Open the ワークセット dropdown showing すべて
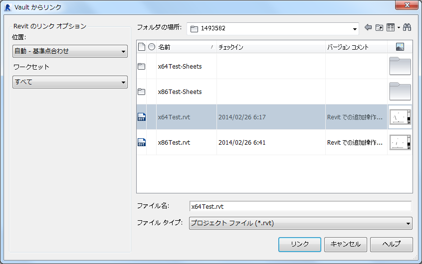 pos(70,82)
